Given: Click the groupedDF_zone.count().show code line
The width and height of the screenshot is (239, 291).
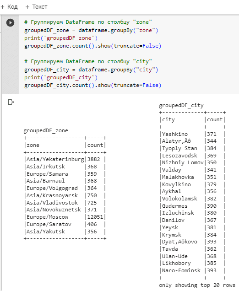Looking at the screenshot, I should [92, 46].
